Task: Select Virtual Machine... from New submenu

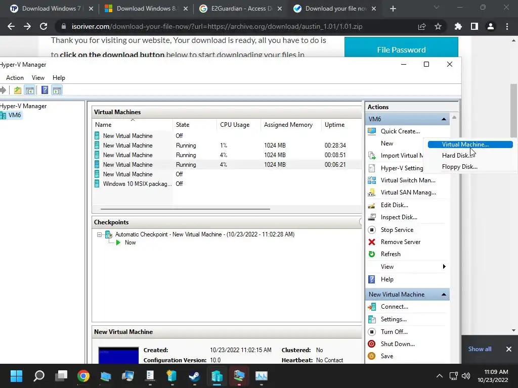Action: point(470,144)
